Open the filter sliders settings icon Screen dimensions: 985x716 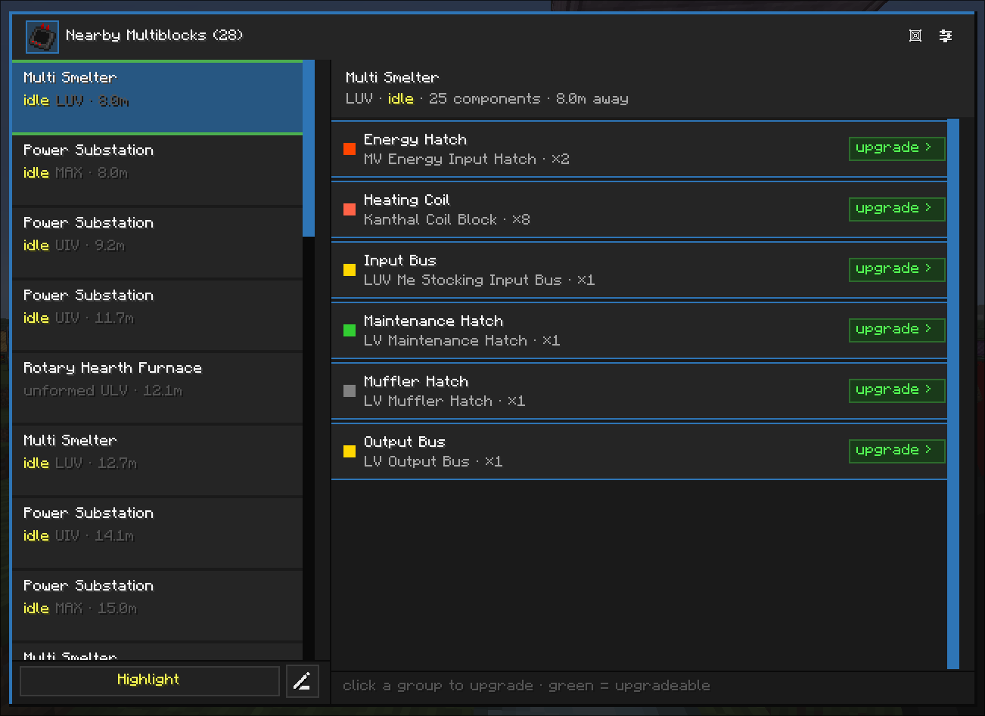pyautogui.click(x=946, y=36)
